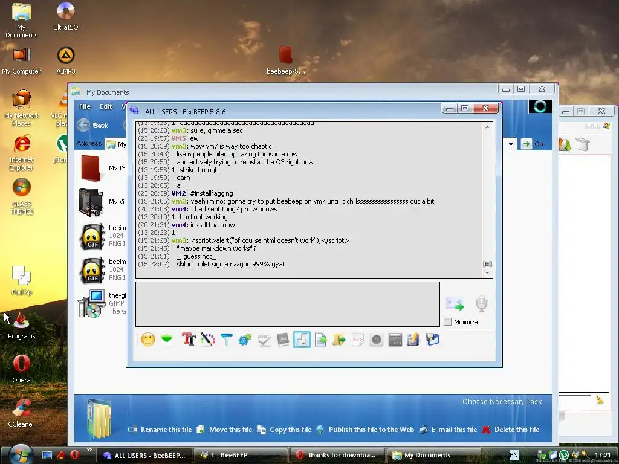Viewport: 619px width, 464px height.
Task: Select the AIMP3 desktop icon
Action: point(65,61)
